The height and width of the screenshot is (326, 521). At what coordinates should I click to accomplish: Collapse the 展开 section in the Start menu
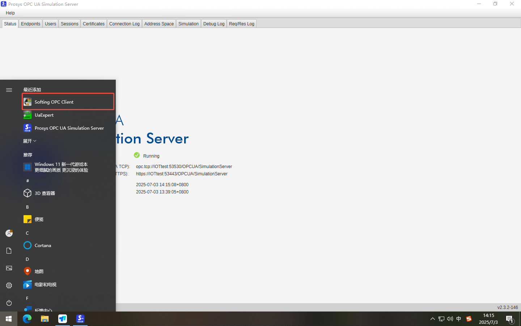[29, 141]
